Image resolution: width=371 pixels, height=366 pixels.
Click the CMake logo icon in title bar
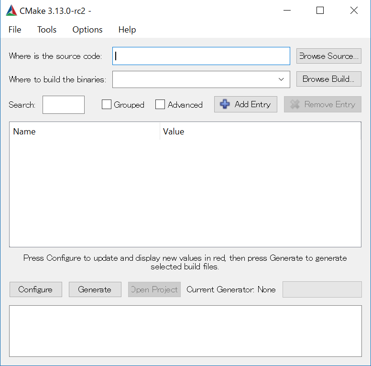[11, 11]
